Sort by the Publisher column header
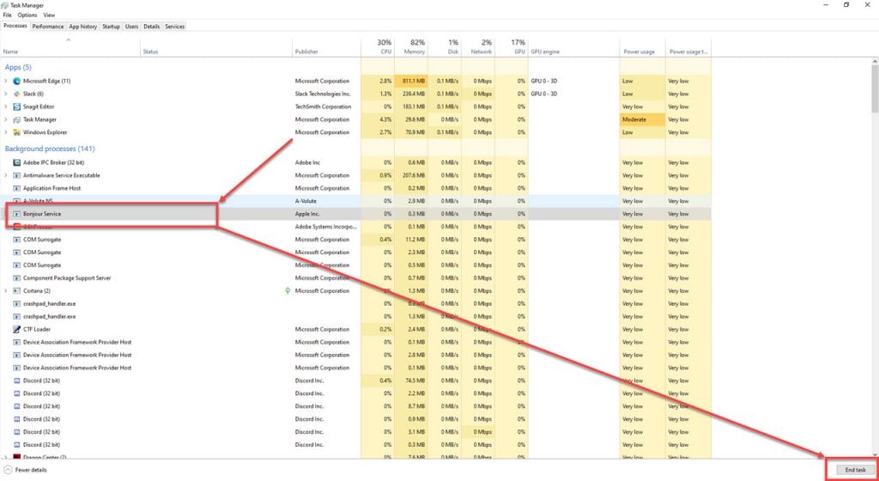This screenshot has width=879, height=481. pos(327,47)
